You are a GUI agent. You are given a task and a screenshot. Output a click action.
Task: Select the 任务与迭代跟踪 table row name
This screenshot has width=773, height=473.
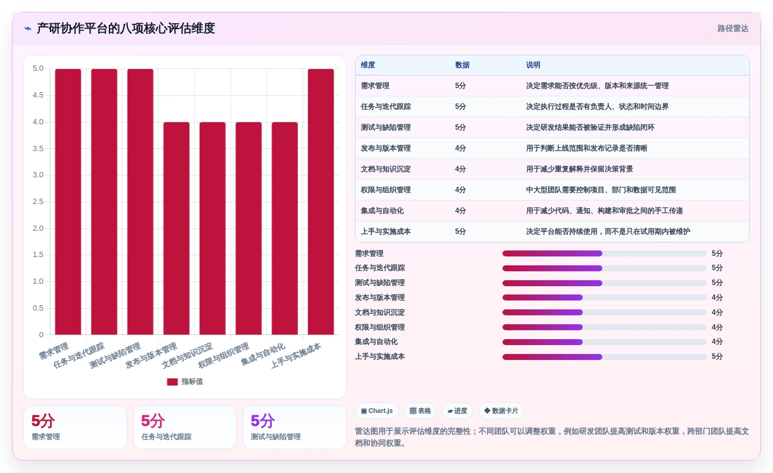[x=386, y=107]
